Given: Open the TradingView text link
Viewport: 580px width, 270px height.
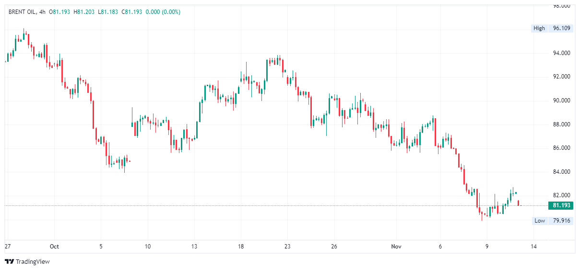Looking at the screenshot, I should click(x=33, y=262).
